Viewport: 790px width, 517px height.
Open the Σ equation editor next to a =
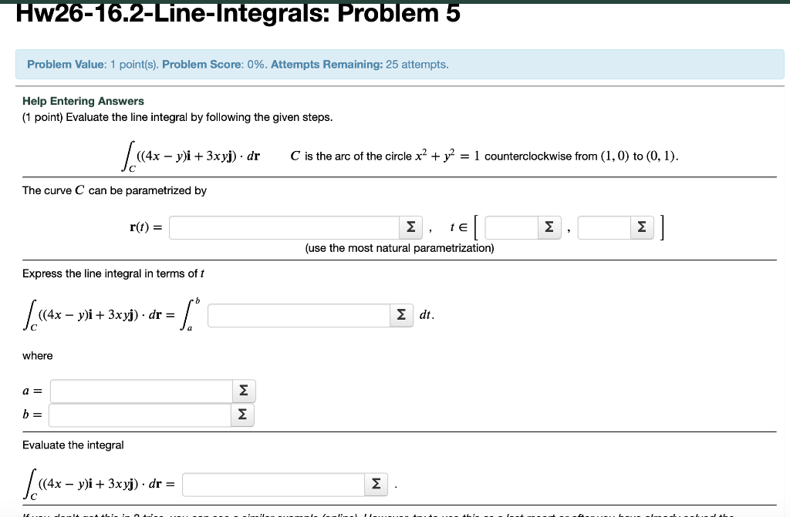(x=242, y=391)
